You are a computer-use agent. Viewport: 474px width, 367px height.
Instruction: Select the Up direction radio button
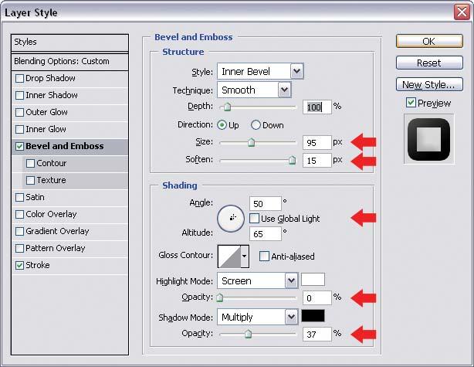[x=222, y=125]
